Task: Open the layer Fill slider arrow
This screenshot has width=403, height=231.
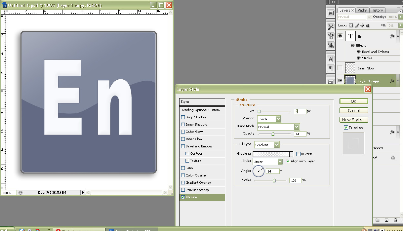Action: point(400,25)
